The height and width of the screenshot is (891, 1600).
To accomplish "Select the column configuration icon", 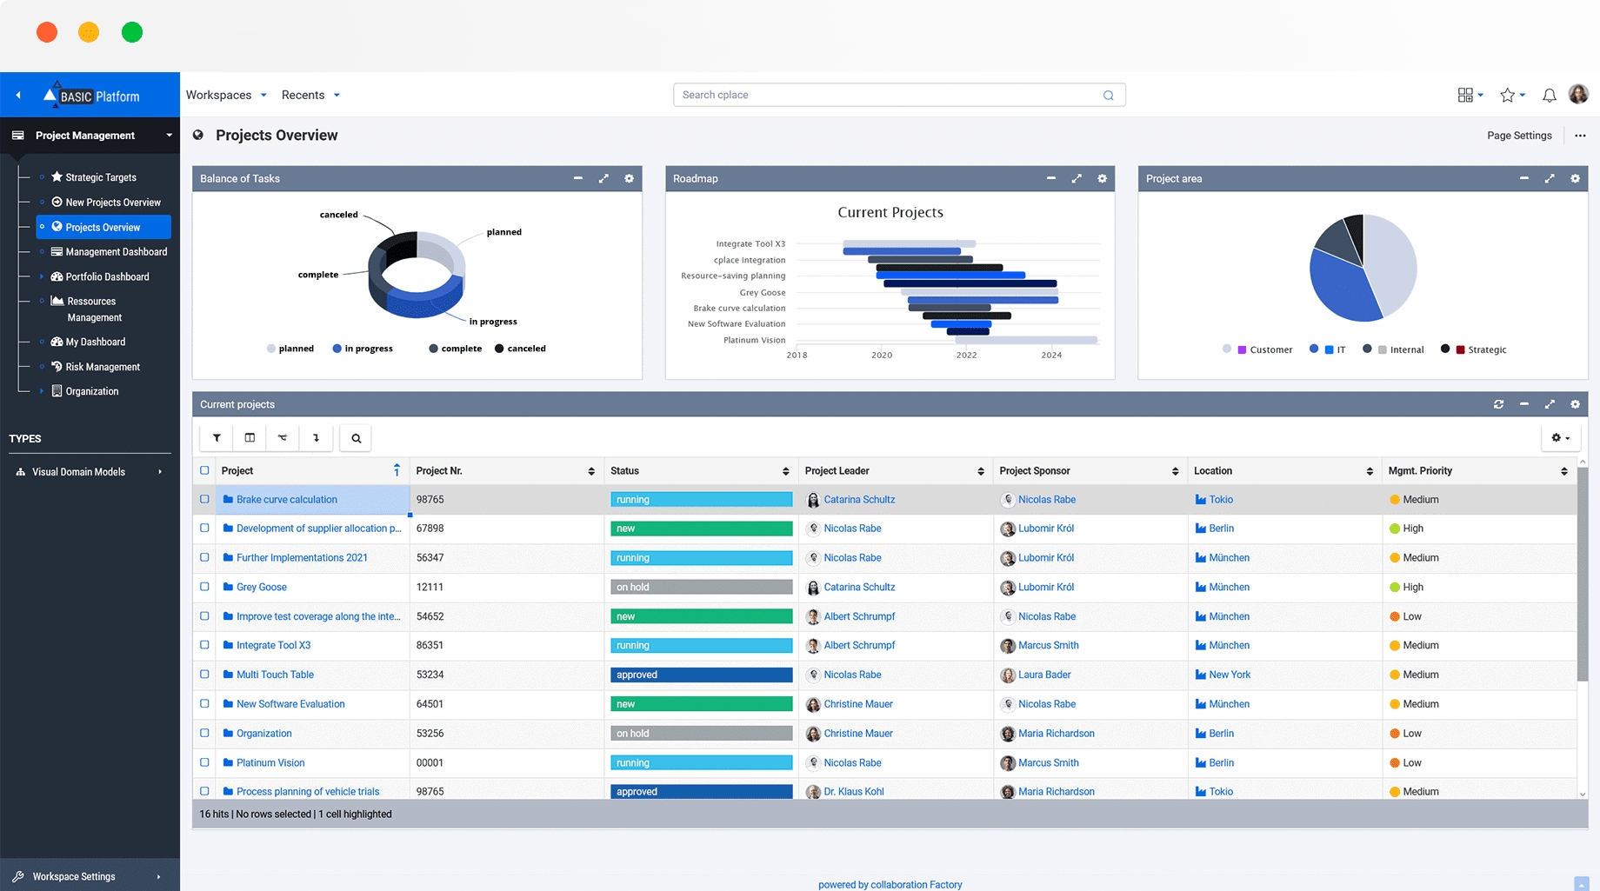I will [250, 437].
